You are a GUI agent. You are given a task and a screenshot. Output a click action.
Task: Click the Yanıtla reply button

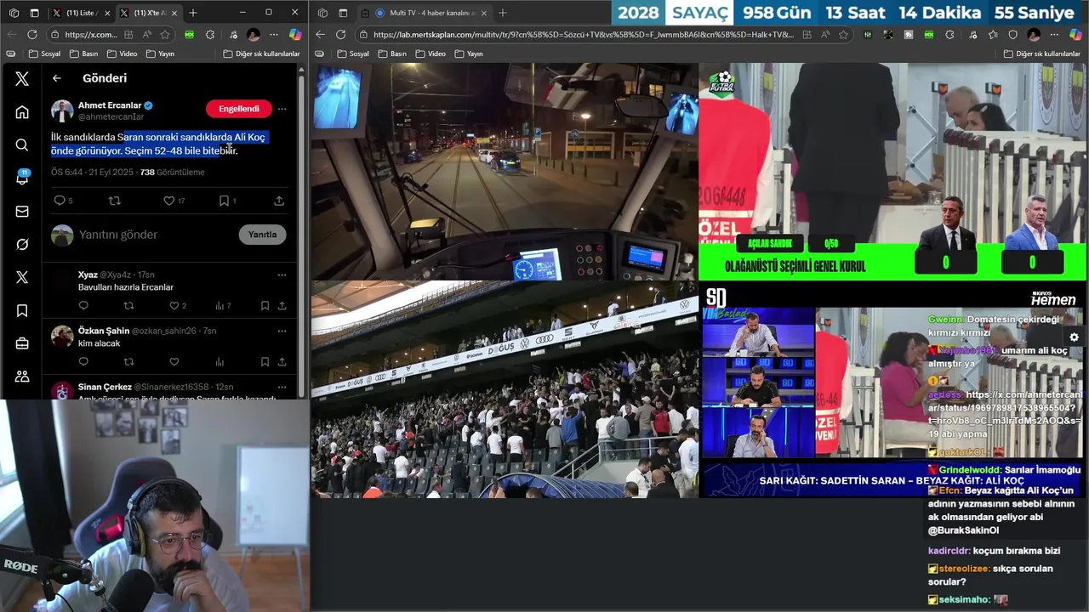pyautogui.click(x=262, y=235)
